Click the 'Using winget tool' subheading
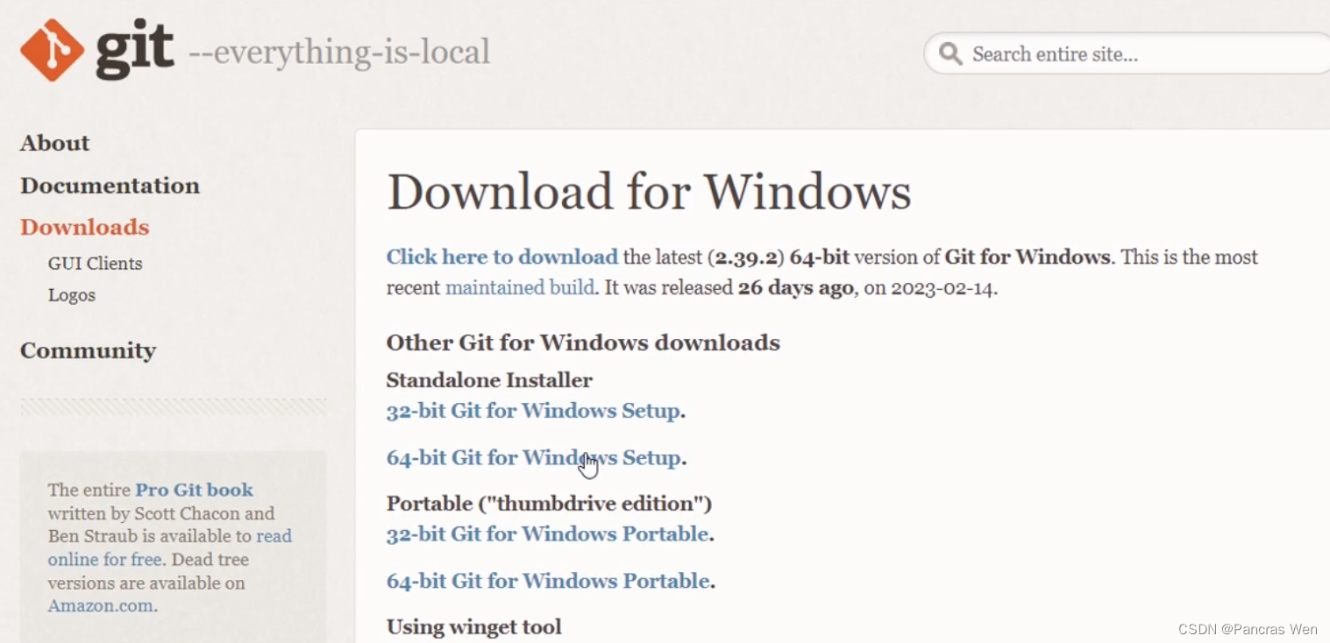This screenshot has height=643, width=1330. click(474, 626)
